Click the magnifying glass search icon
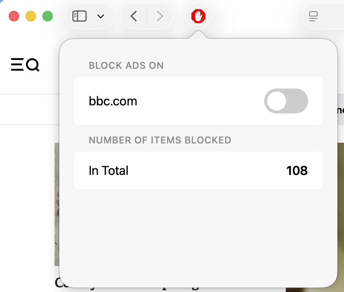The image size is (344, 292). [33, 65]
